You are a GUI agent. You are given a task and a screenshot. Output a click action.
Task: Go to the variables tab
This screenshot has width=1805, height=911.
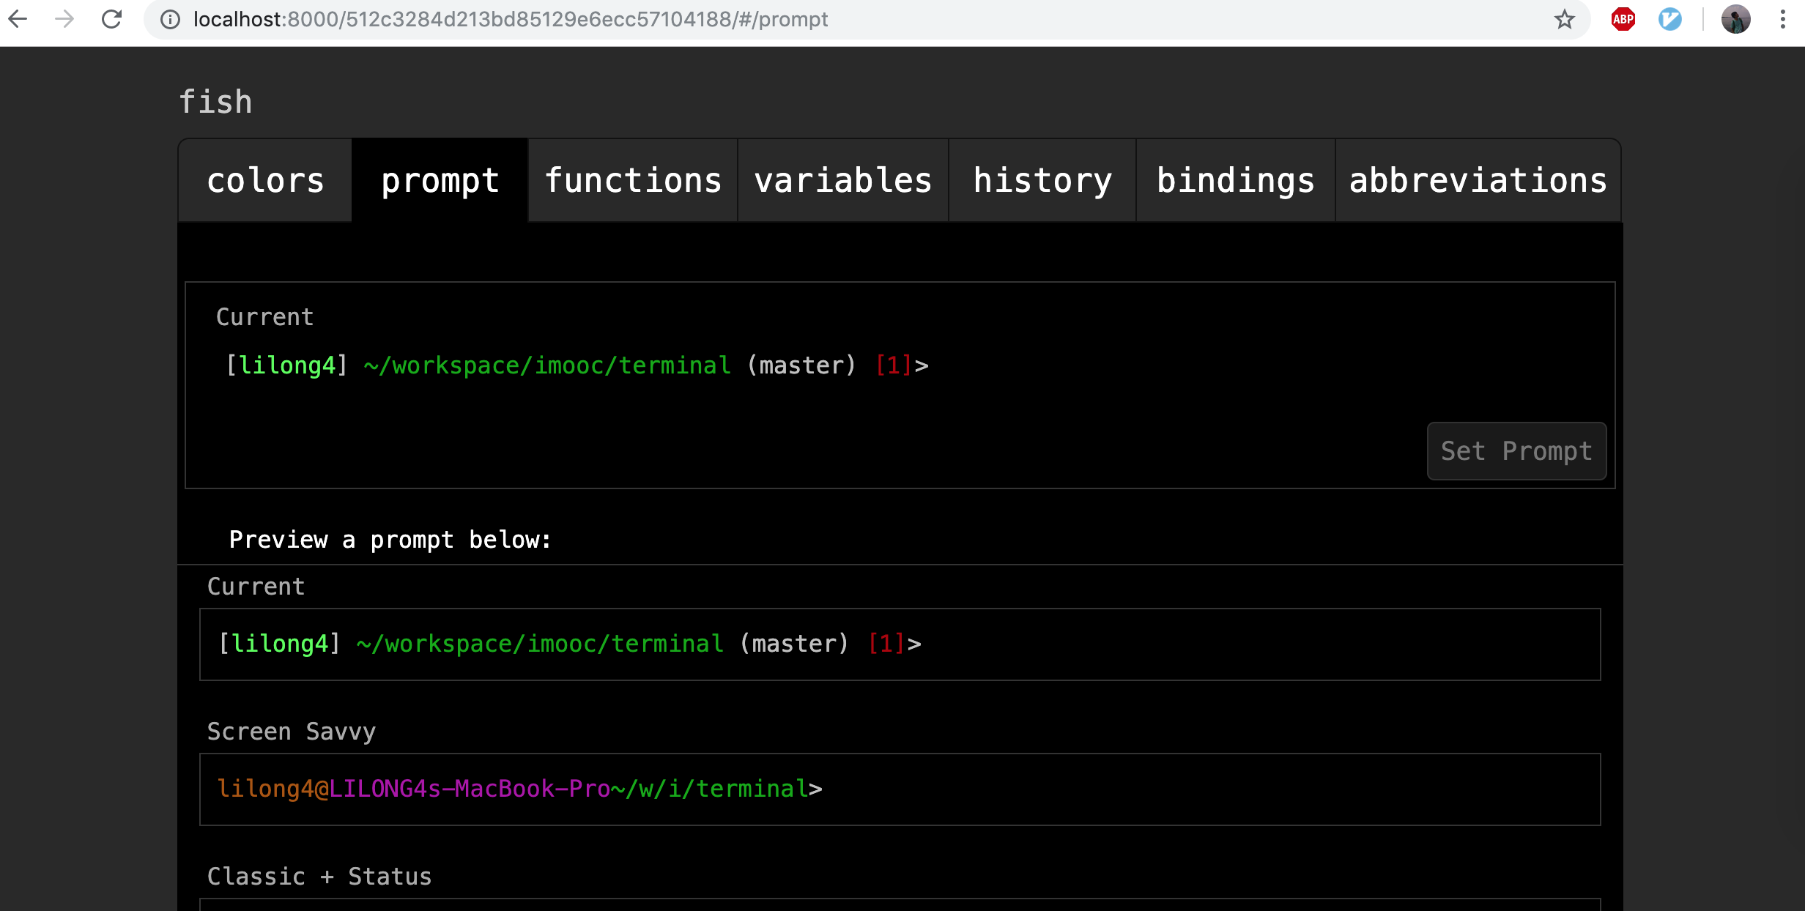click(843, 181)
